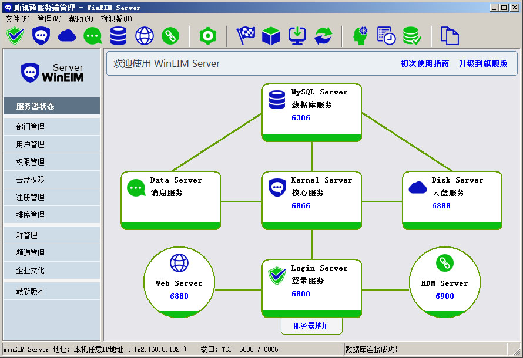
Task: Click the refresh sync arrows toolbar icon
Action: pyautogui.click(x=323, y=36)
